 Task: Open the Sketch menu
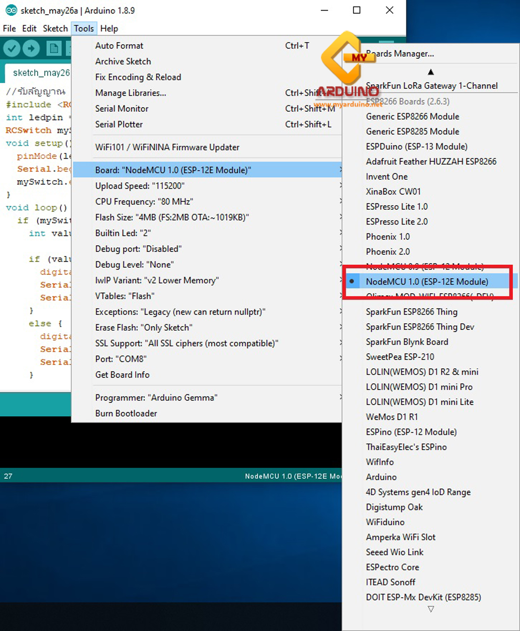tap(55, 28)
